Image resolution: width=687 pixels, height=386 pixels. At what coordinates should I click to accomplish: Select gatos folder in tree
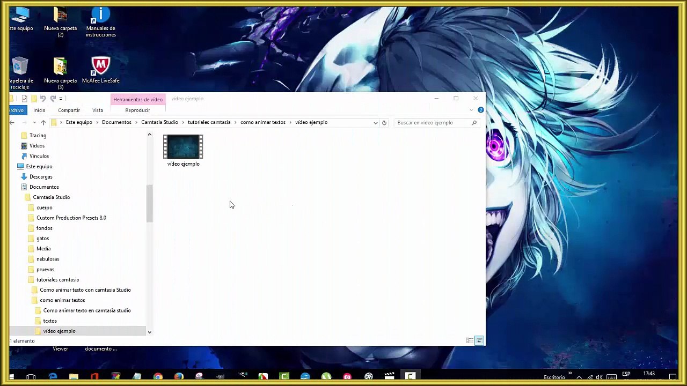[x=42, y=239]
